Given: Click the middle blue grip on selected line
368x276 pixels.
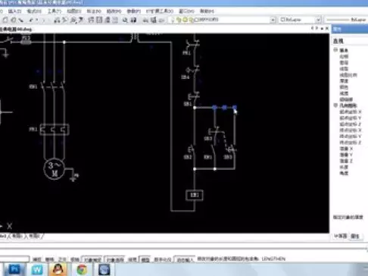Looking at the screenshot, I should tap(224, 108).
